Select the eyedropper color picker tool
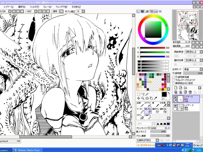Image resolution: width=203 pixels, height=152 pixels. [x=155, y=98]
